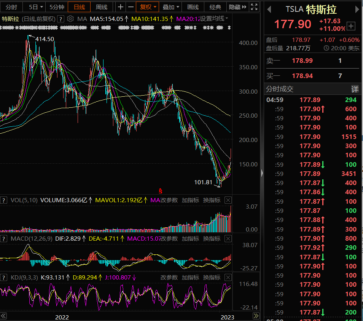The width and height of the screenshot is (363, 321).
Task: Click 隐藏 to hide side panel
Action: [x=237, y=7]
